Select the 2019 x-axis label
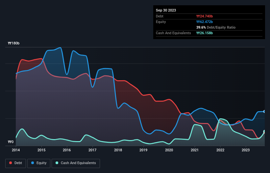This screenshot has width=270, height=173. click(x=143, y=150)
